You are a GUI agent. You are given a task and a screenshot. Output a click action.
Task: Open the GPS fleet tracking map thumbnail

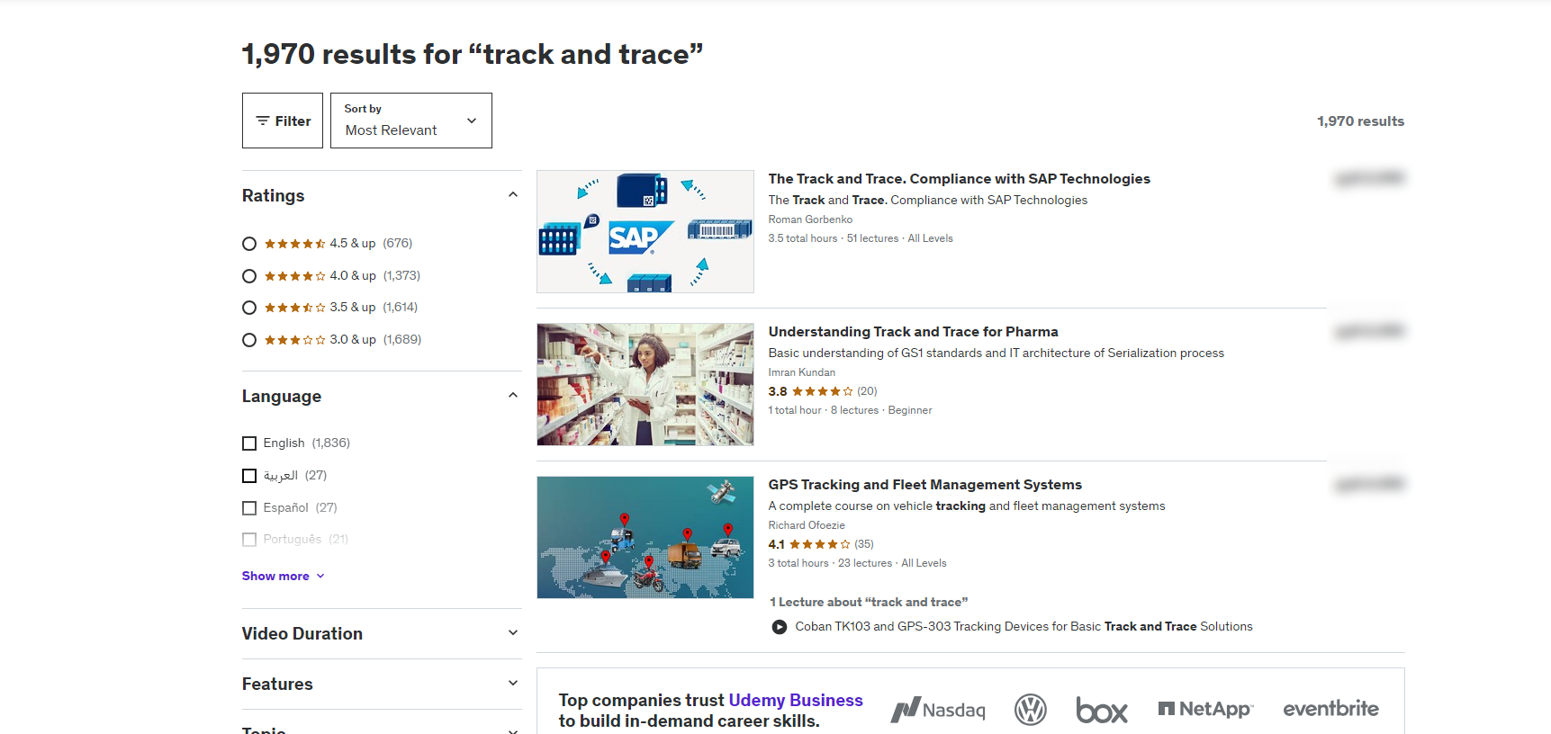tap(645, 538)
